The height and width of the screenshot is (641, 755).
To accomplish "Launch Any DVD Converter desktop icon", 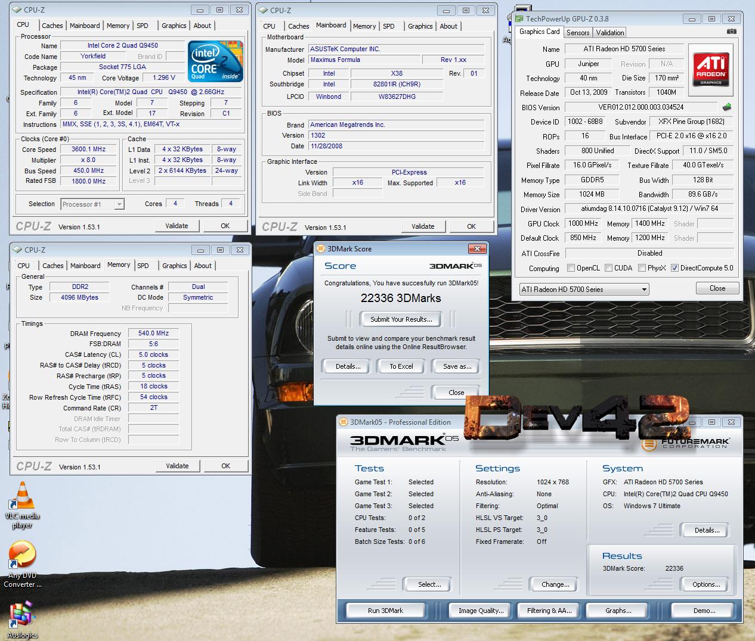I will (22, 563).
